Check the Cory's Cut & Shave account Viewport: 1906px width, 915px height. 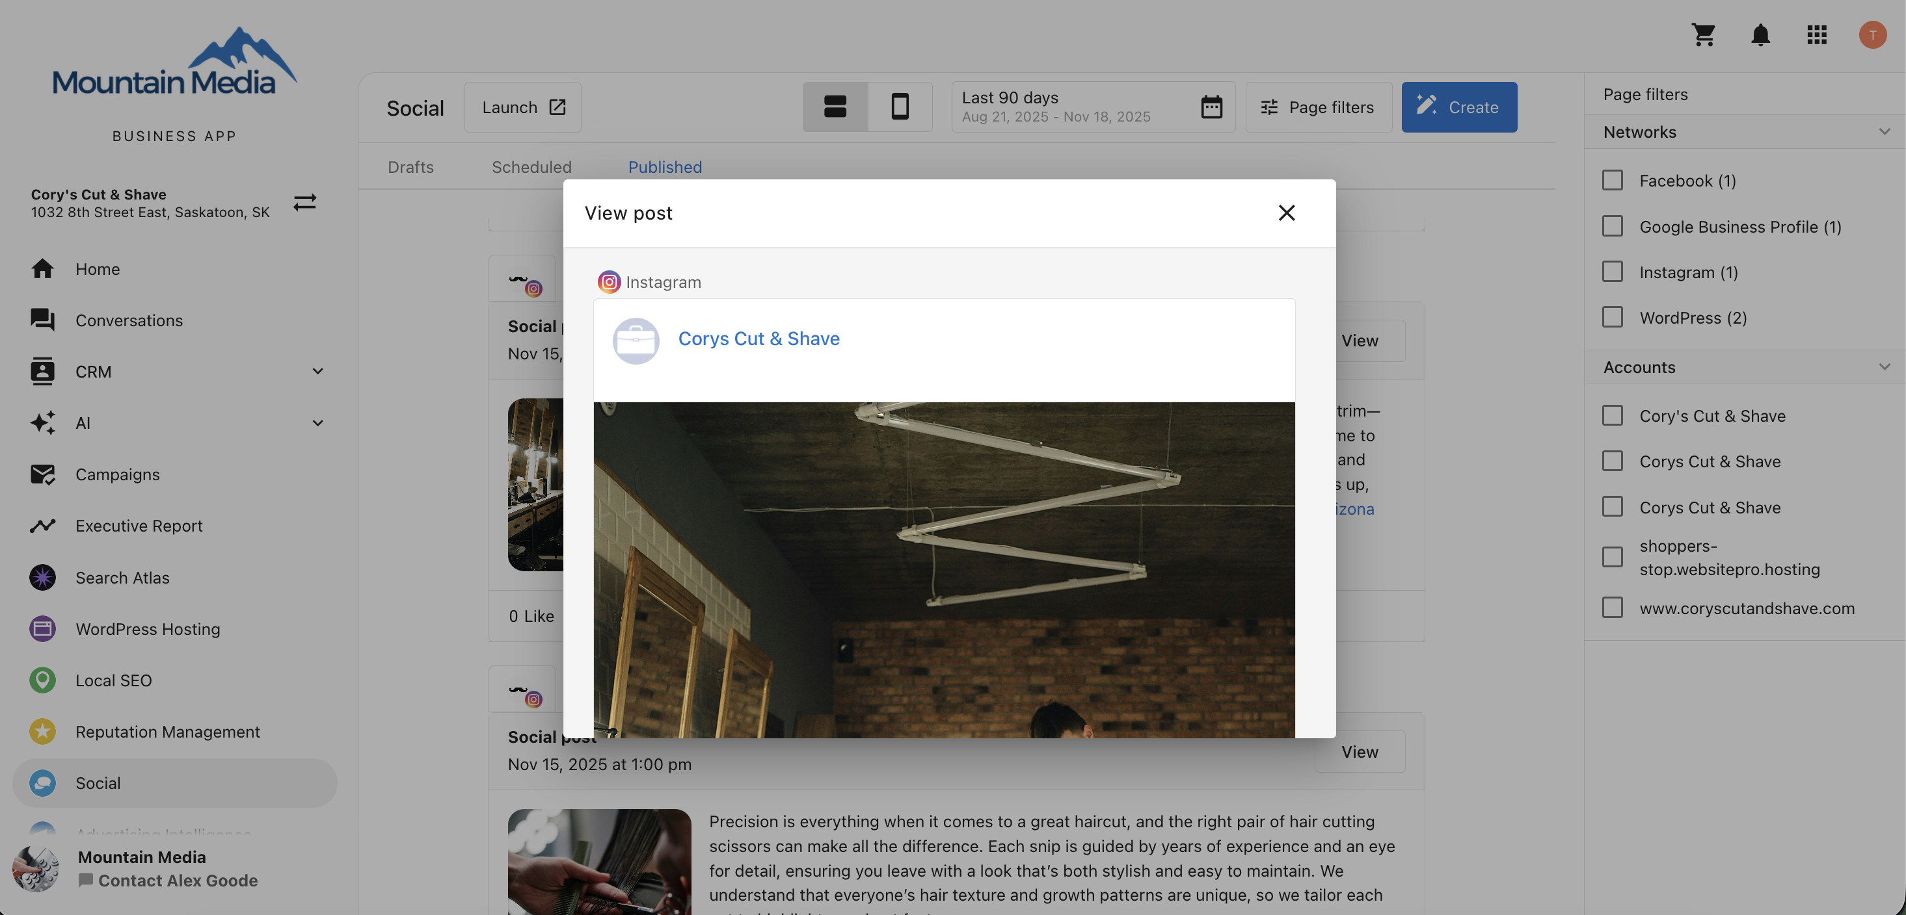[1612, 415]
